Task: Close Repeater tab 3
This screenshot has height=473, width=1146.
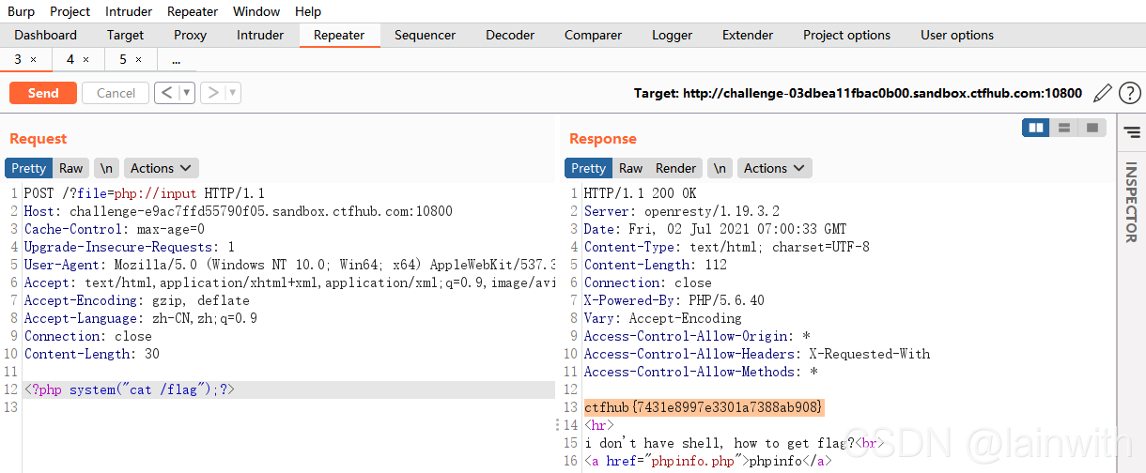Action: point(34,59)
